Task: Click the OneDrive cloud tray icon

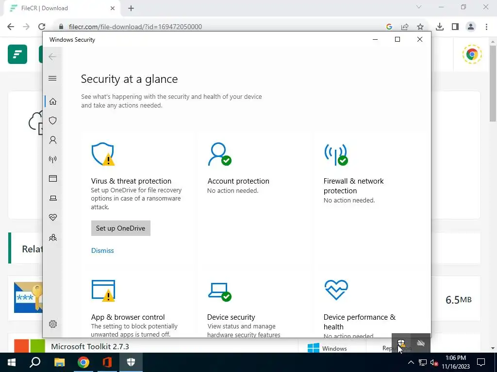Action: click(421, 343)
